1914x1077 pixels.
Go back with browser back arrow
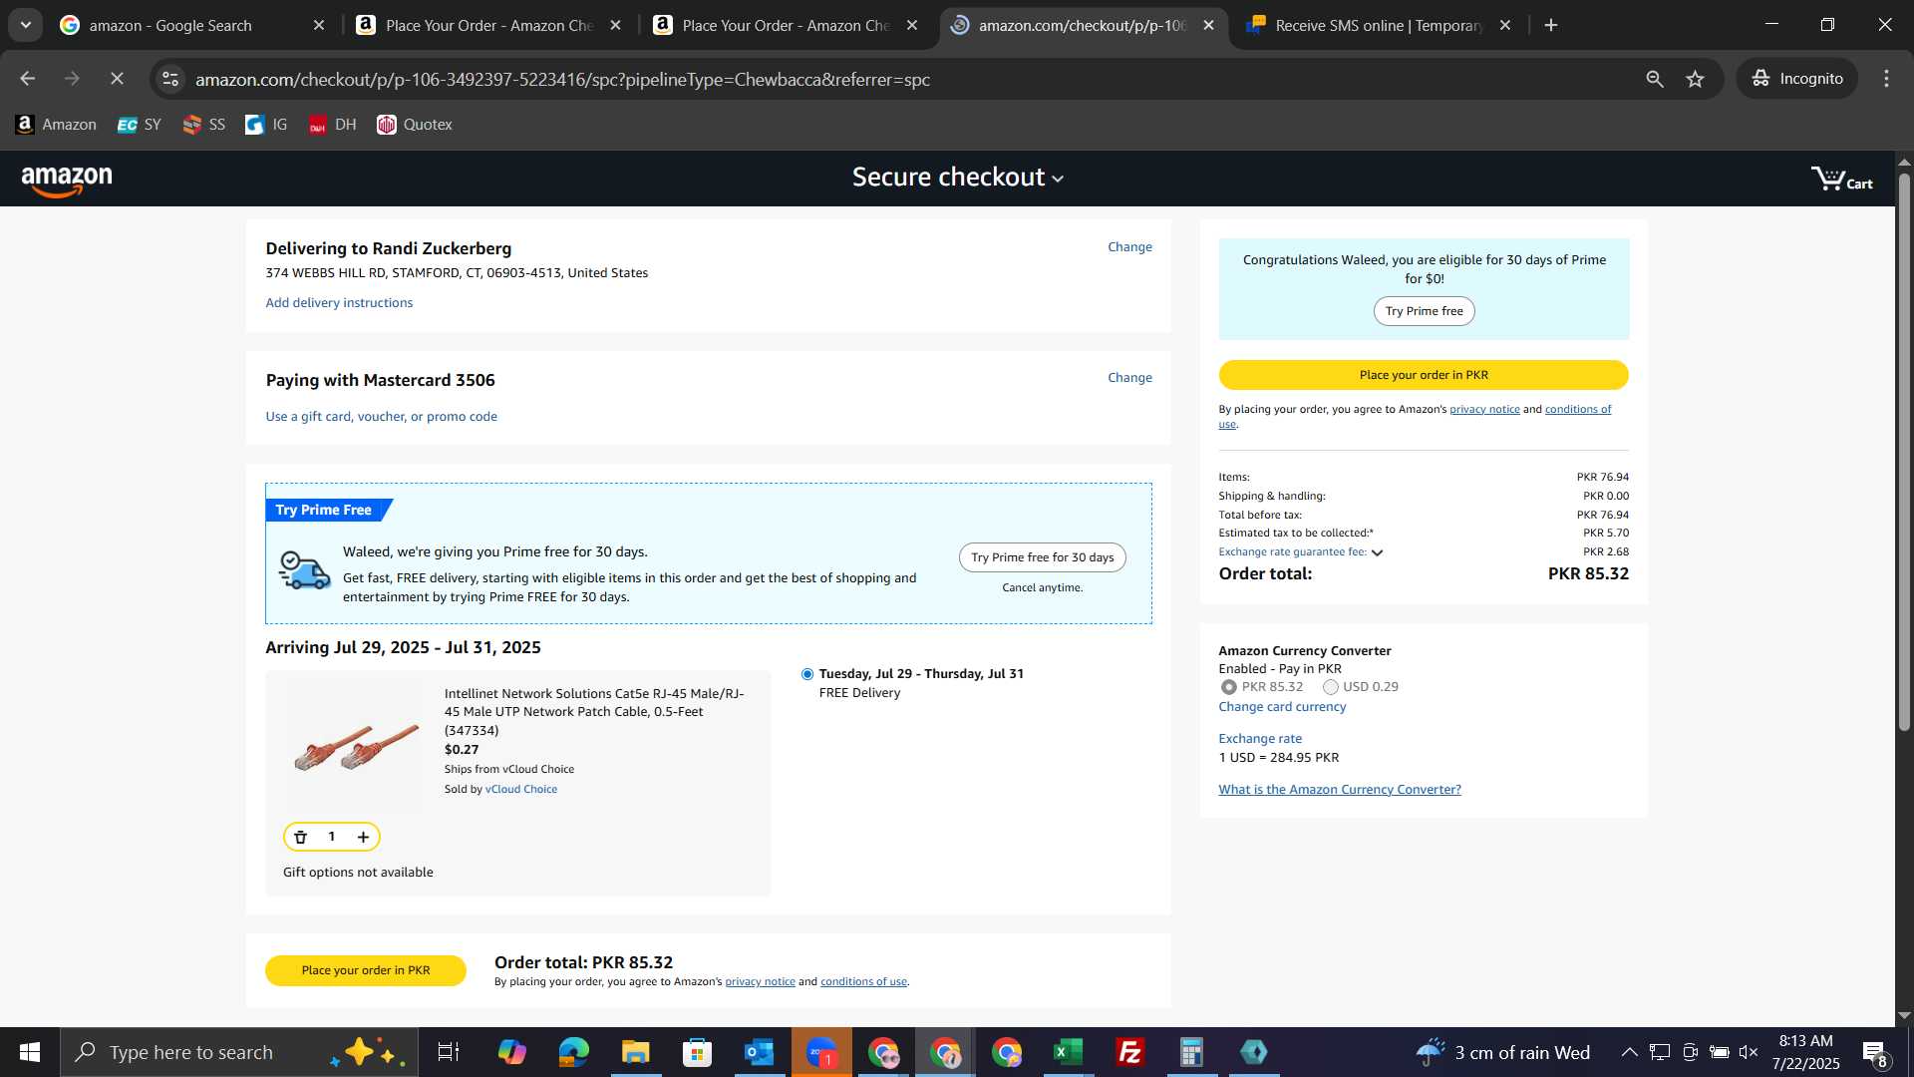point(28,79)
